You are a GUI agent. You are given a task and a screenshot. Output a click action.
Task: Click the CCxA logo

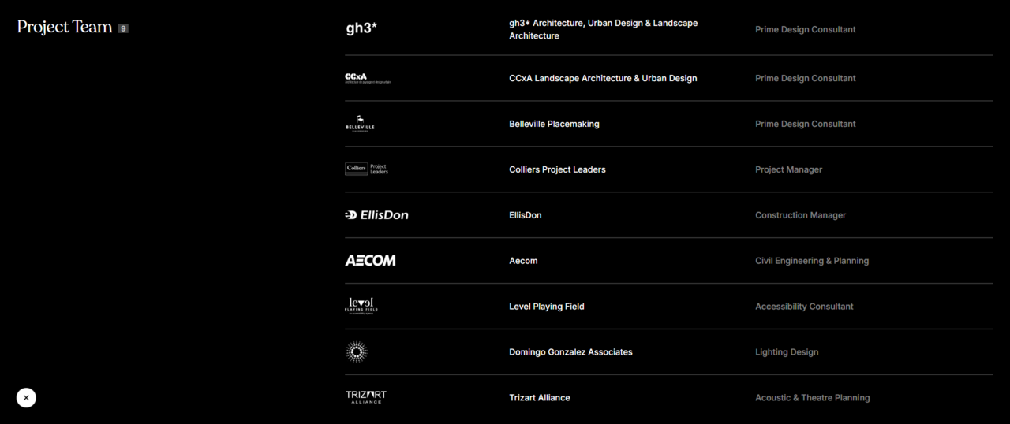tap(367, 78)
